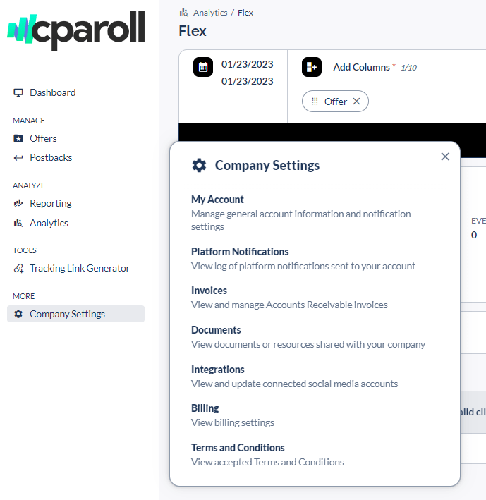Click the ANALYZE section heading
486x500 pixels.
[29, 185]
